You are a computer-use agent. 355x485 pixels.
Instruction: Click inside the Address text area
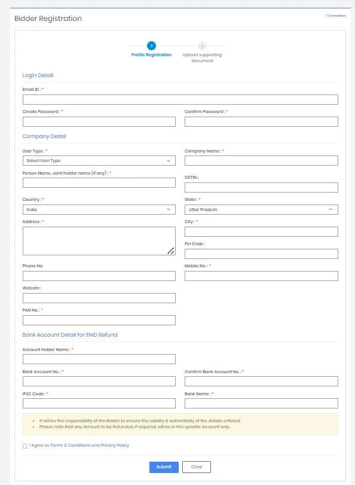99,239
